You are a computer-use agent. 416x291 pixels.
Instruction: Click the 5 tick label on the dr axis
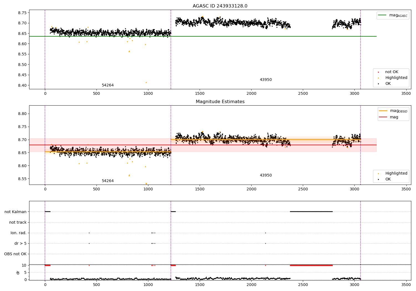coord(25,272)
